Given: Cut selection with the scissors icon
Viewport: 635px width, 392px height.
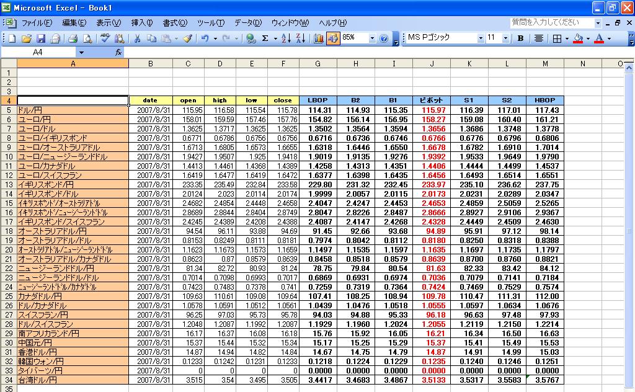Looking at the screenshot, I should click(137, 38).
